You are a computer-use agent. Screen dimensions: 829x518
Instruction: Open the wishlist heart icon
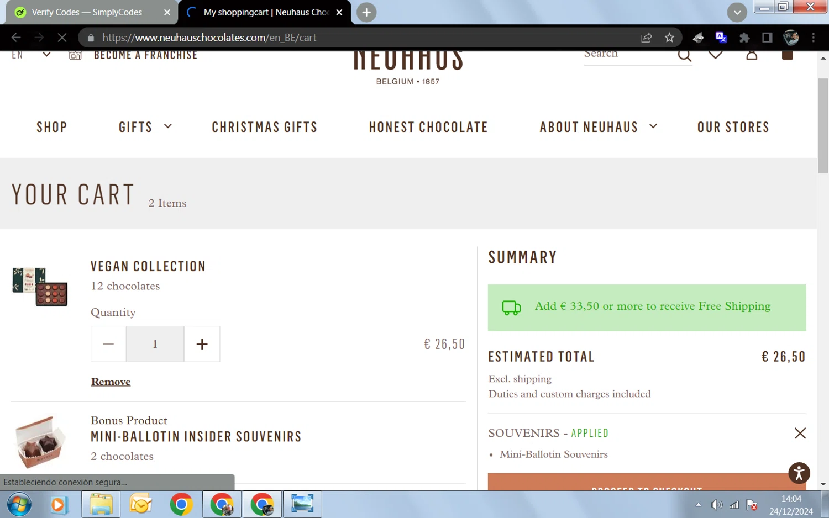tap(716, 55)
